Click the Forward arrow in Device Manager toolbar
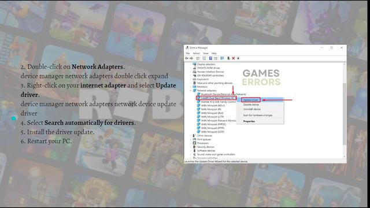Screen dimensions: 370x208 coord(191,58)
